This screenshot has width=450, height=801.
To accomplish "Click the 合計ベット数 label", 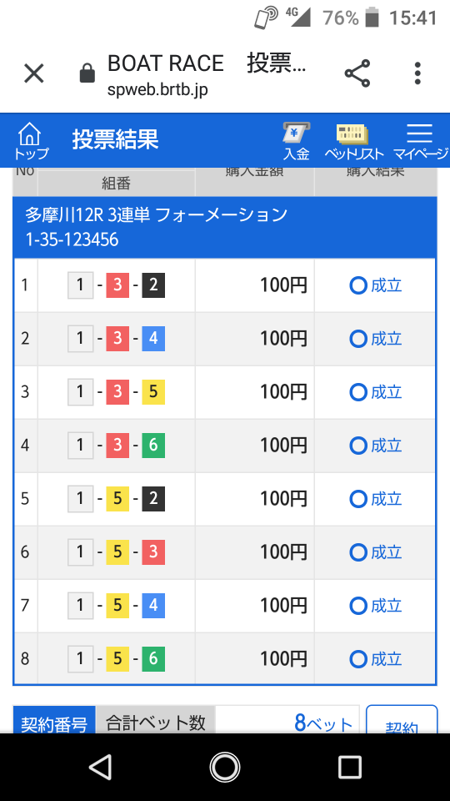I will 156,720.
